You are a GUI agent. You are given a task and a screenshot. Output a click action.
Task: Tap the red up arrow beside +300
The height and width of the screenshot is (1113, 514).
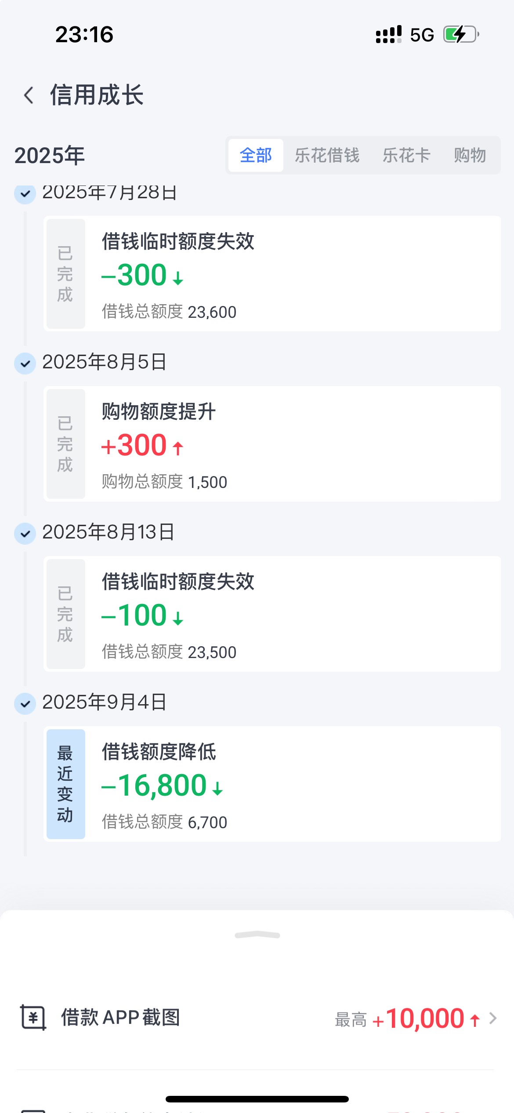pyautogui.click(x=178, y=448)
